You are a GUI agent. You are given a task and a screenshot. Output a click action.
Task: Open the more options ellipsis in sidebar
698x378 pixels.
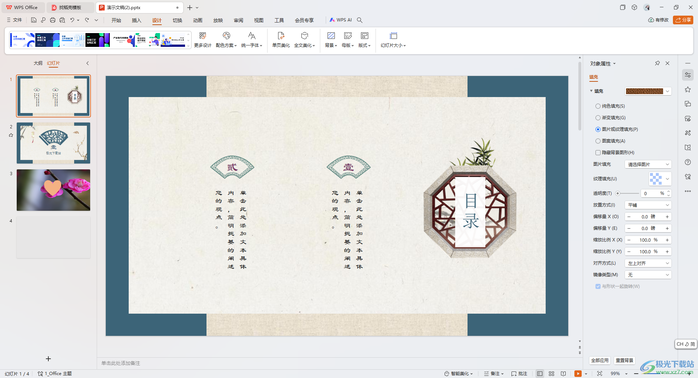688,191
